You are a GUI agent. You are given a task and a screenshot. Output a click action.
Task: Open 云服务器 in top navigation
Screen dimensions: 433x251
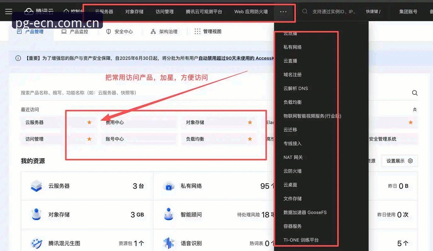104,12
